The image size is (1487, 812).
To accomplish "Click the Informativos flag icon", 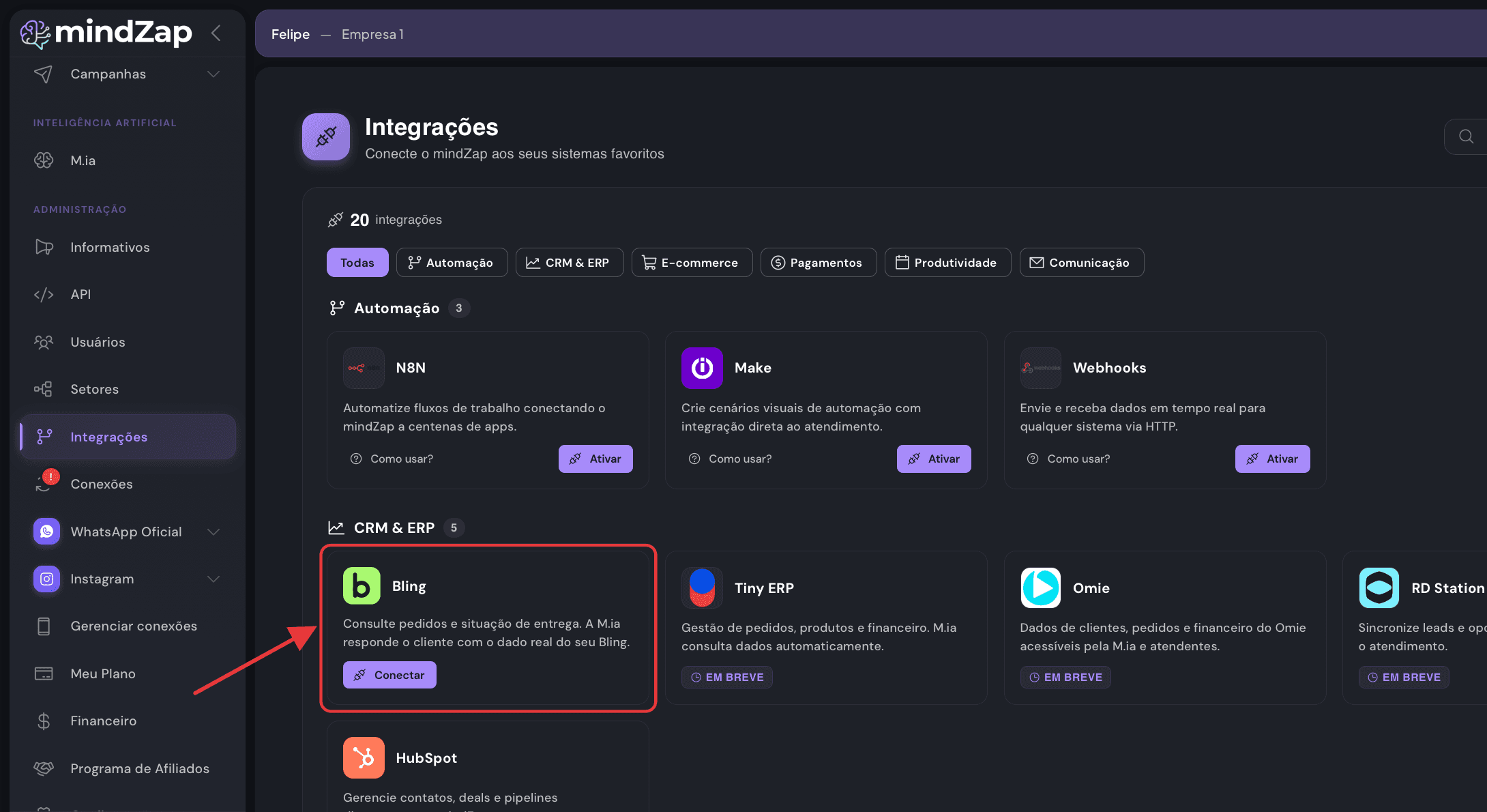I will [x=44, y=247].
